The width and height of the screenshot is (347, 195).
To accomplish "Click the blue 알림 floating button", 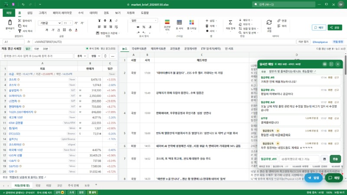I will 313,178.
